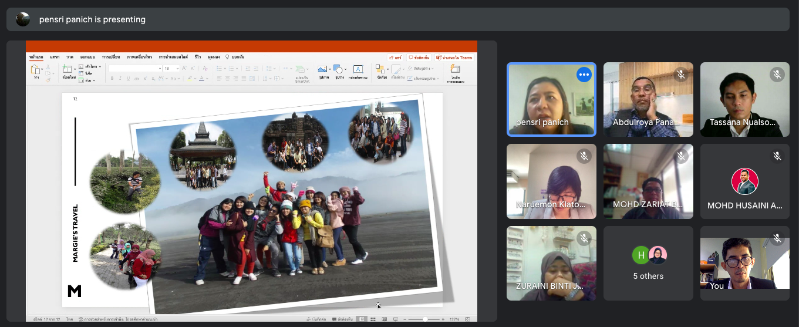Switch to the แทรก (Insert) ribbon tab
The height and width of the screenshot is (327, 799).
click(55, 57)
